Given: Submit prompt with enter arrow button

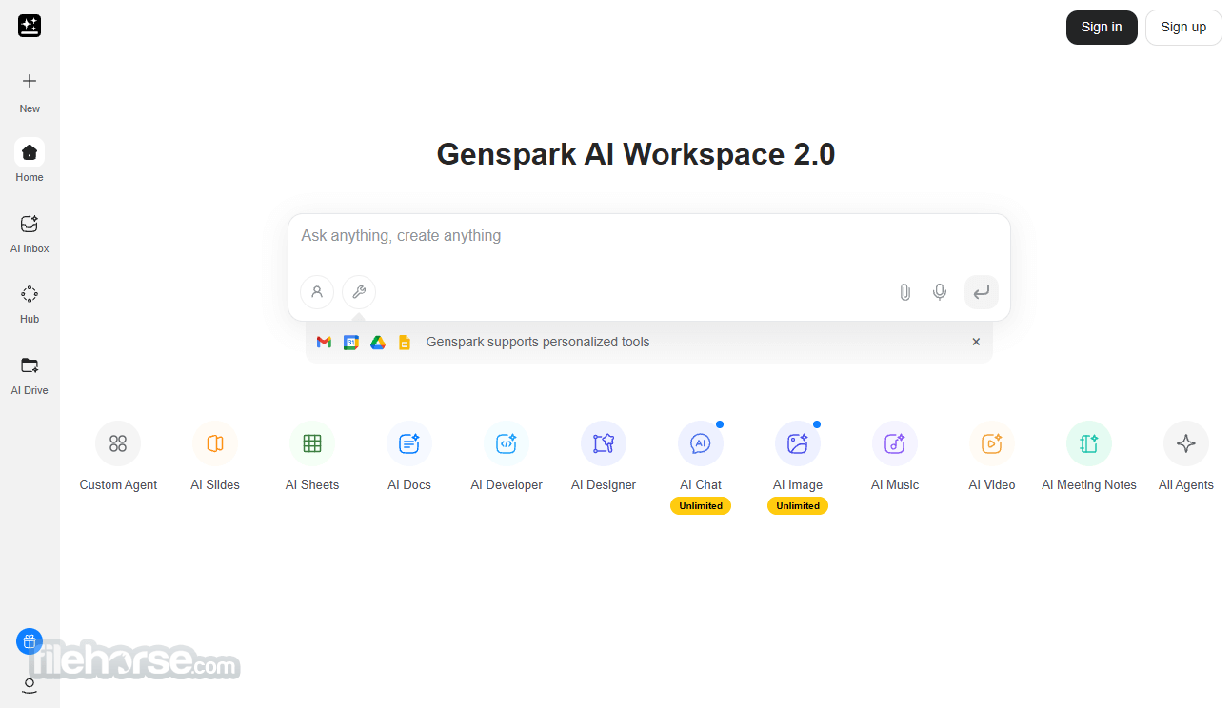Looking at the screenshot, I should pos(982,292).
